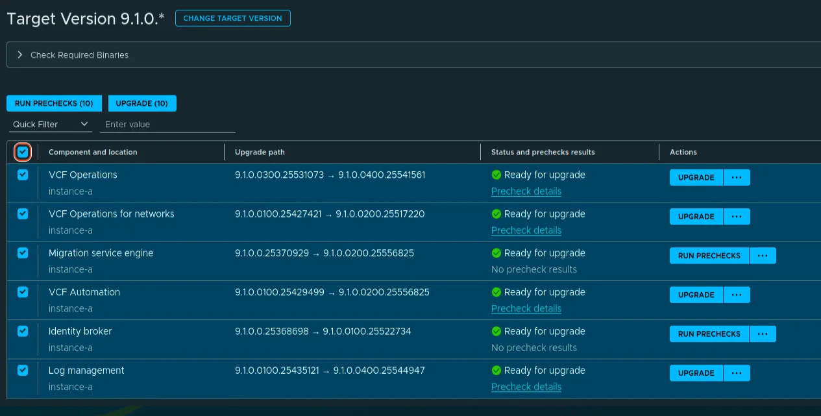Click Log management component name
Image resolution: width=821 pixels, height=416 pixels.
(x=86, y=370)
